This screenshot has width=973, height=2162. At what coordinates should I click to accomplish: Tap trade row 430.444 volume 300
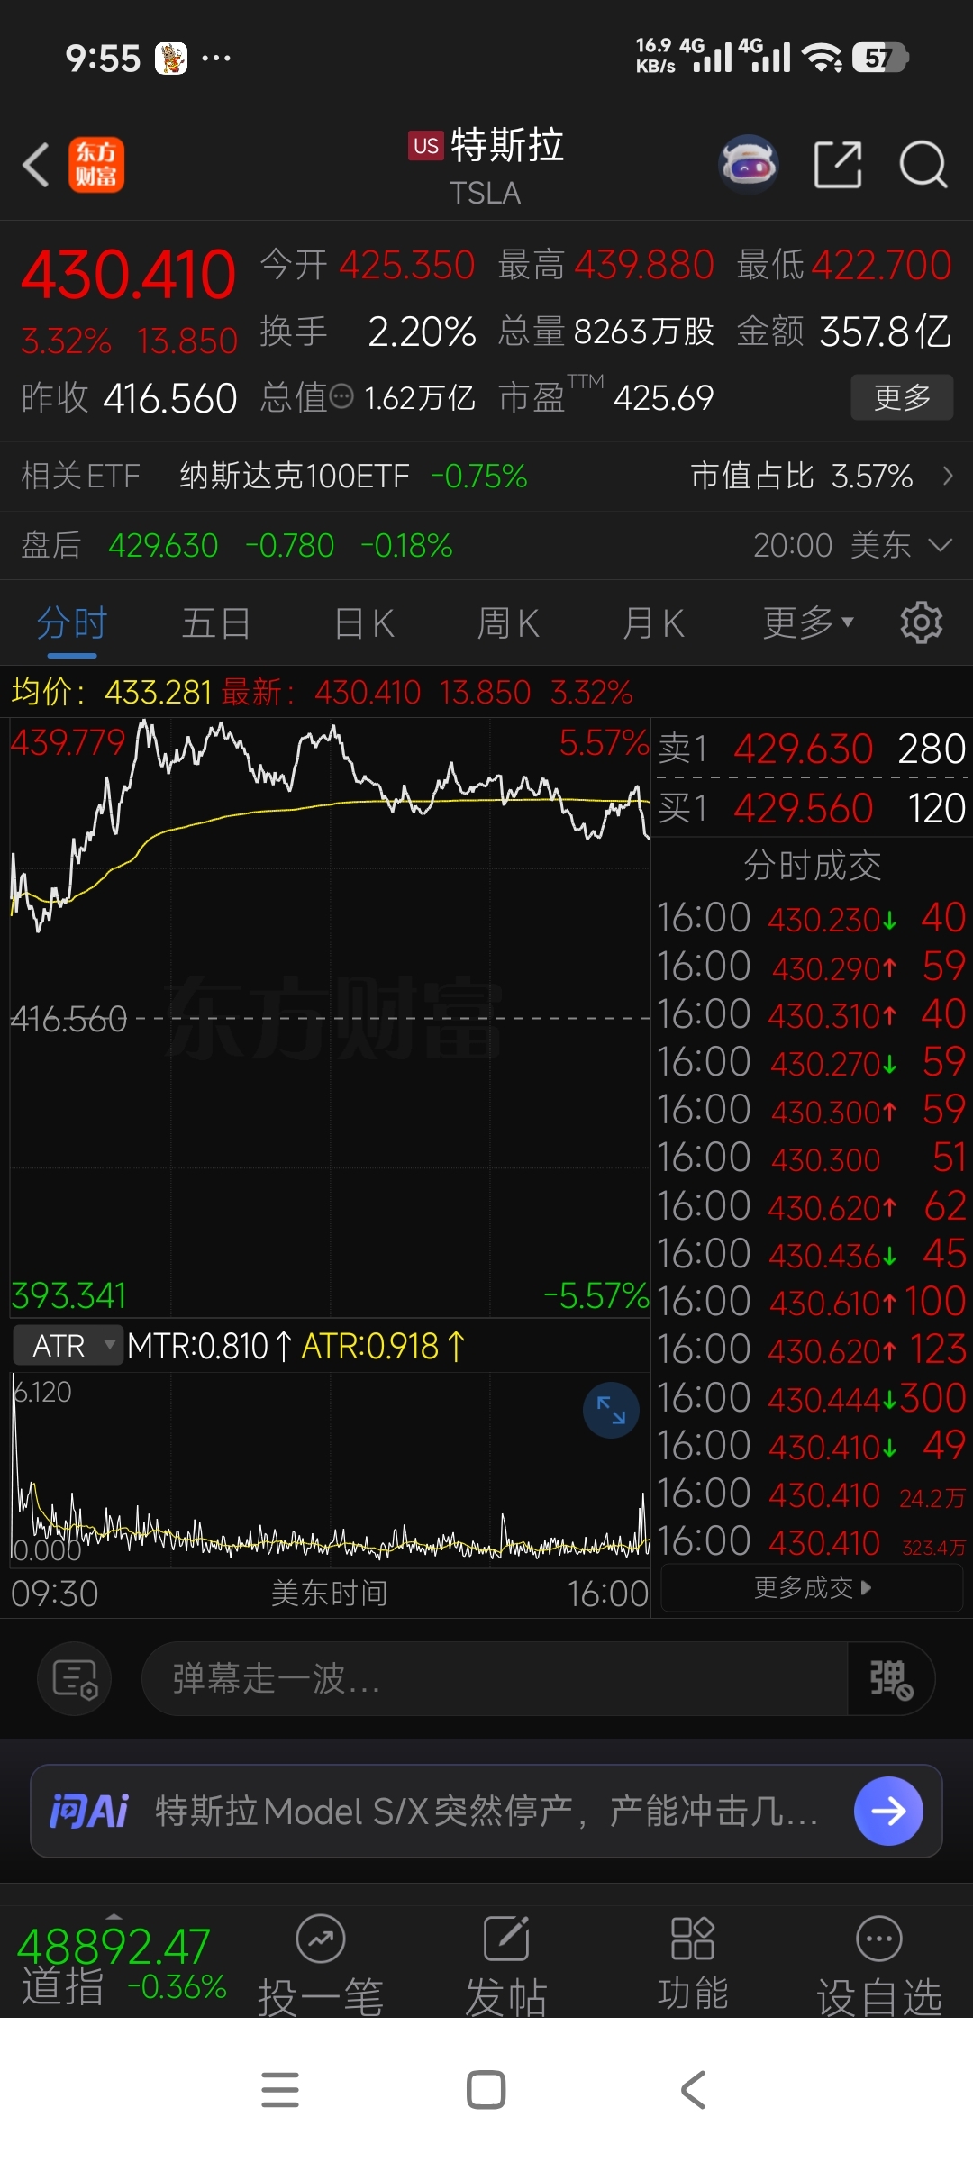click(812, 1398)
